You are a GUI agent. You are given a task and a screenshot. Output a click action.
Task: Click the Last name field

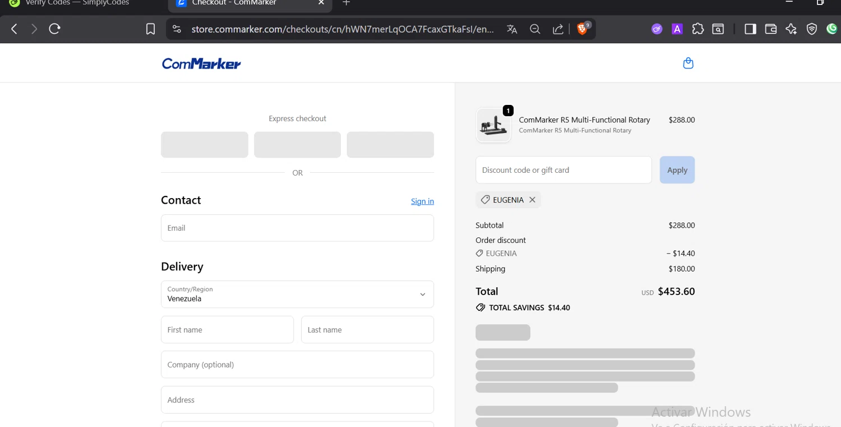tap(367, 329)
